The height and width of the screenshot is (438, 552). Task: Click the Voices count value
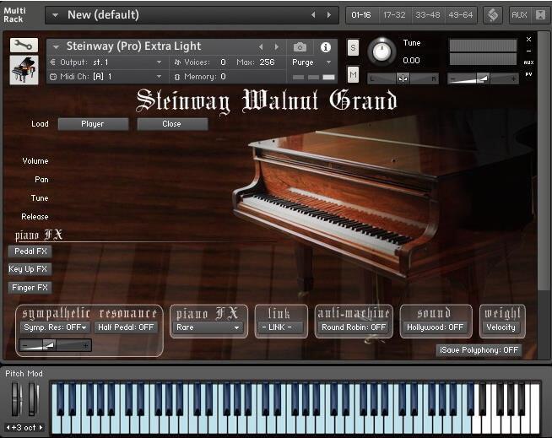(223, 62)
